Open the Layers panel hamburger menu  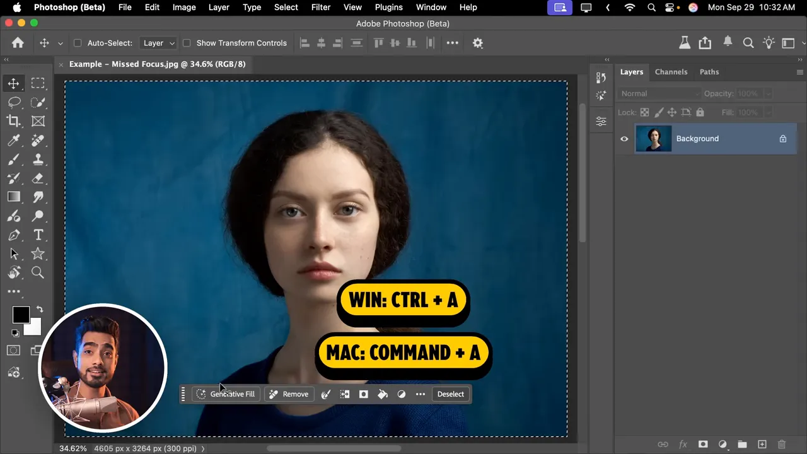click(800, 72)
